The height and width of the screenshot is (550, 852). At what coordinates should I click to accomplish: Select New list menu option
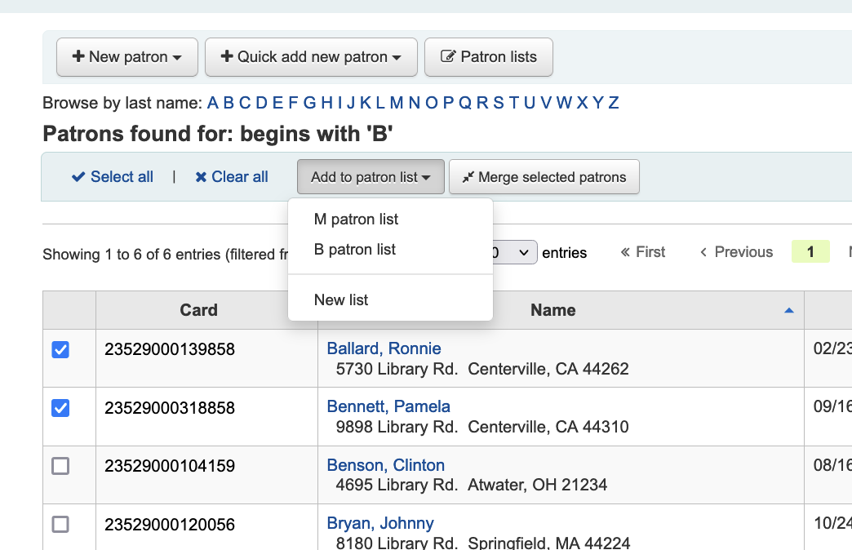tap(341, 300)
